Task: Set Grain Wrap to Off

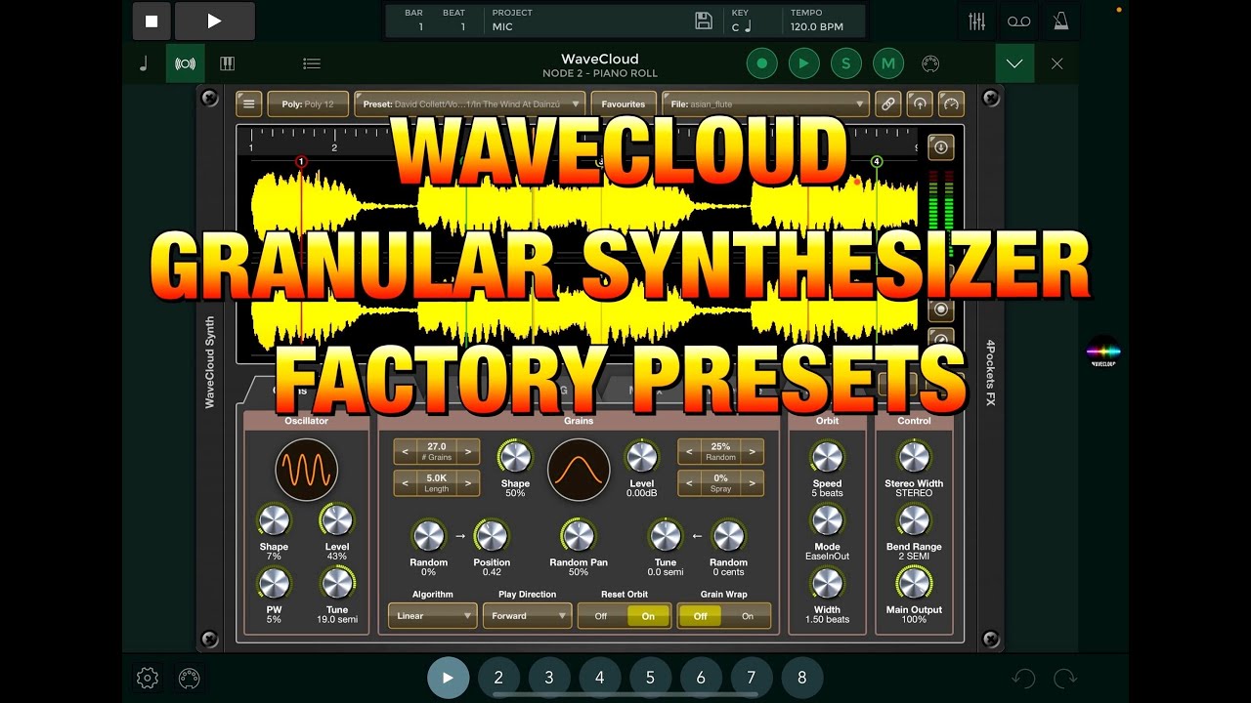Action: [701, 616]
